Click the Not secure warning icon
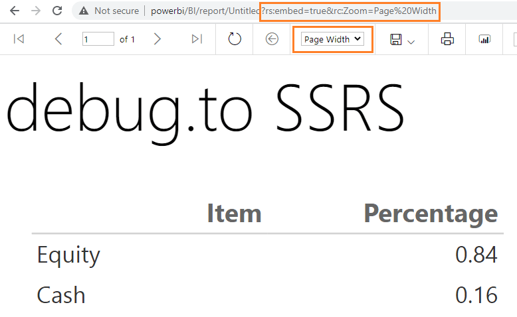The width and height of the screenshot is (517, 317). point(84,11)
